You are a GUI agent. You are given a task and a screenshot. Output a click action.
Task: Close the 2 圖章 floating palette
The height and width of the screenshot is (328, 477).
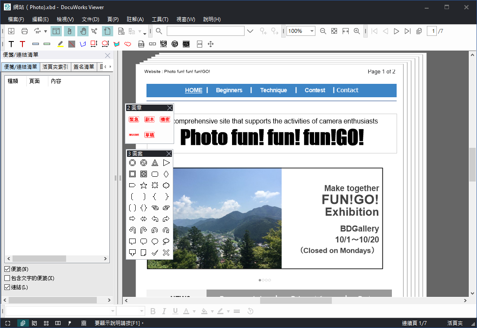170,108
